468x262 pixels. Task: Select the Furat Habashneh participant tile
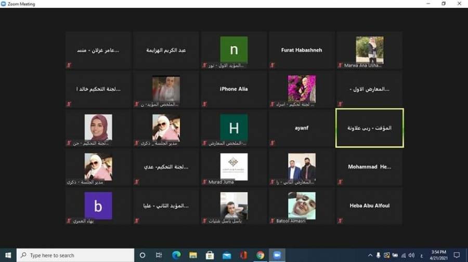[x=302, y=50]
